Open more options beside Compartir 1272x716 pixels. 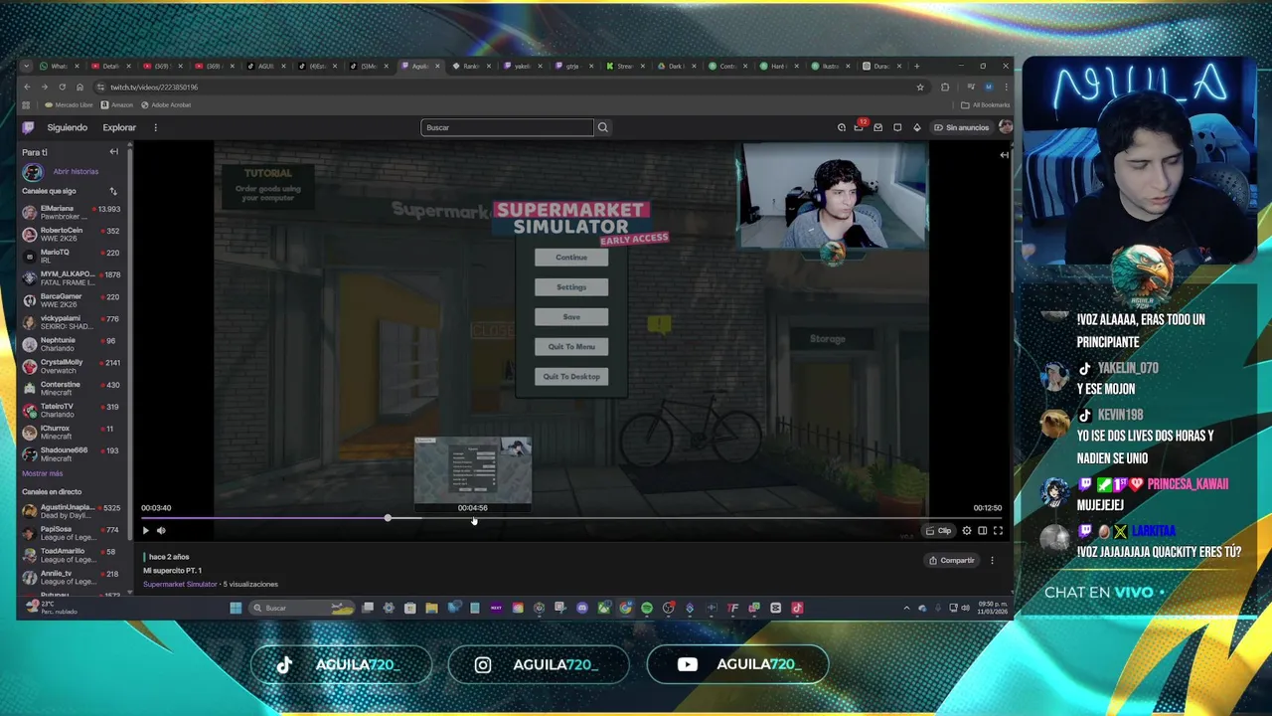(992, 560)
